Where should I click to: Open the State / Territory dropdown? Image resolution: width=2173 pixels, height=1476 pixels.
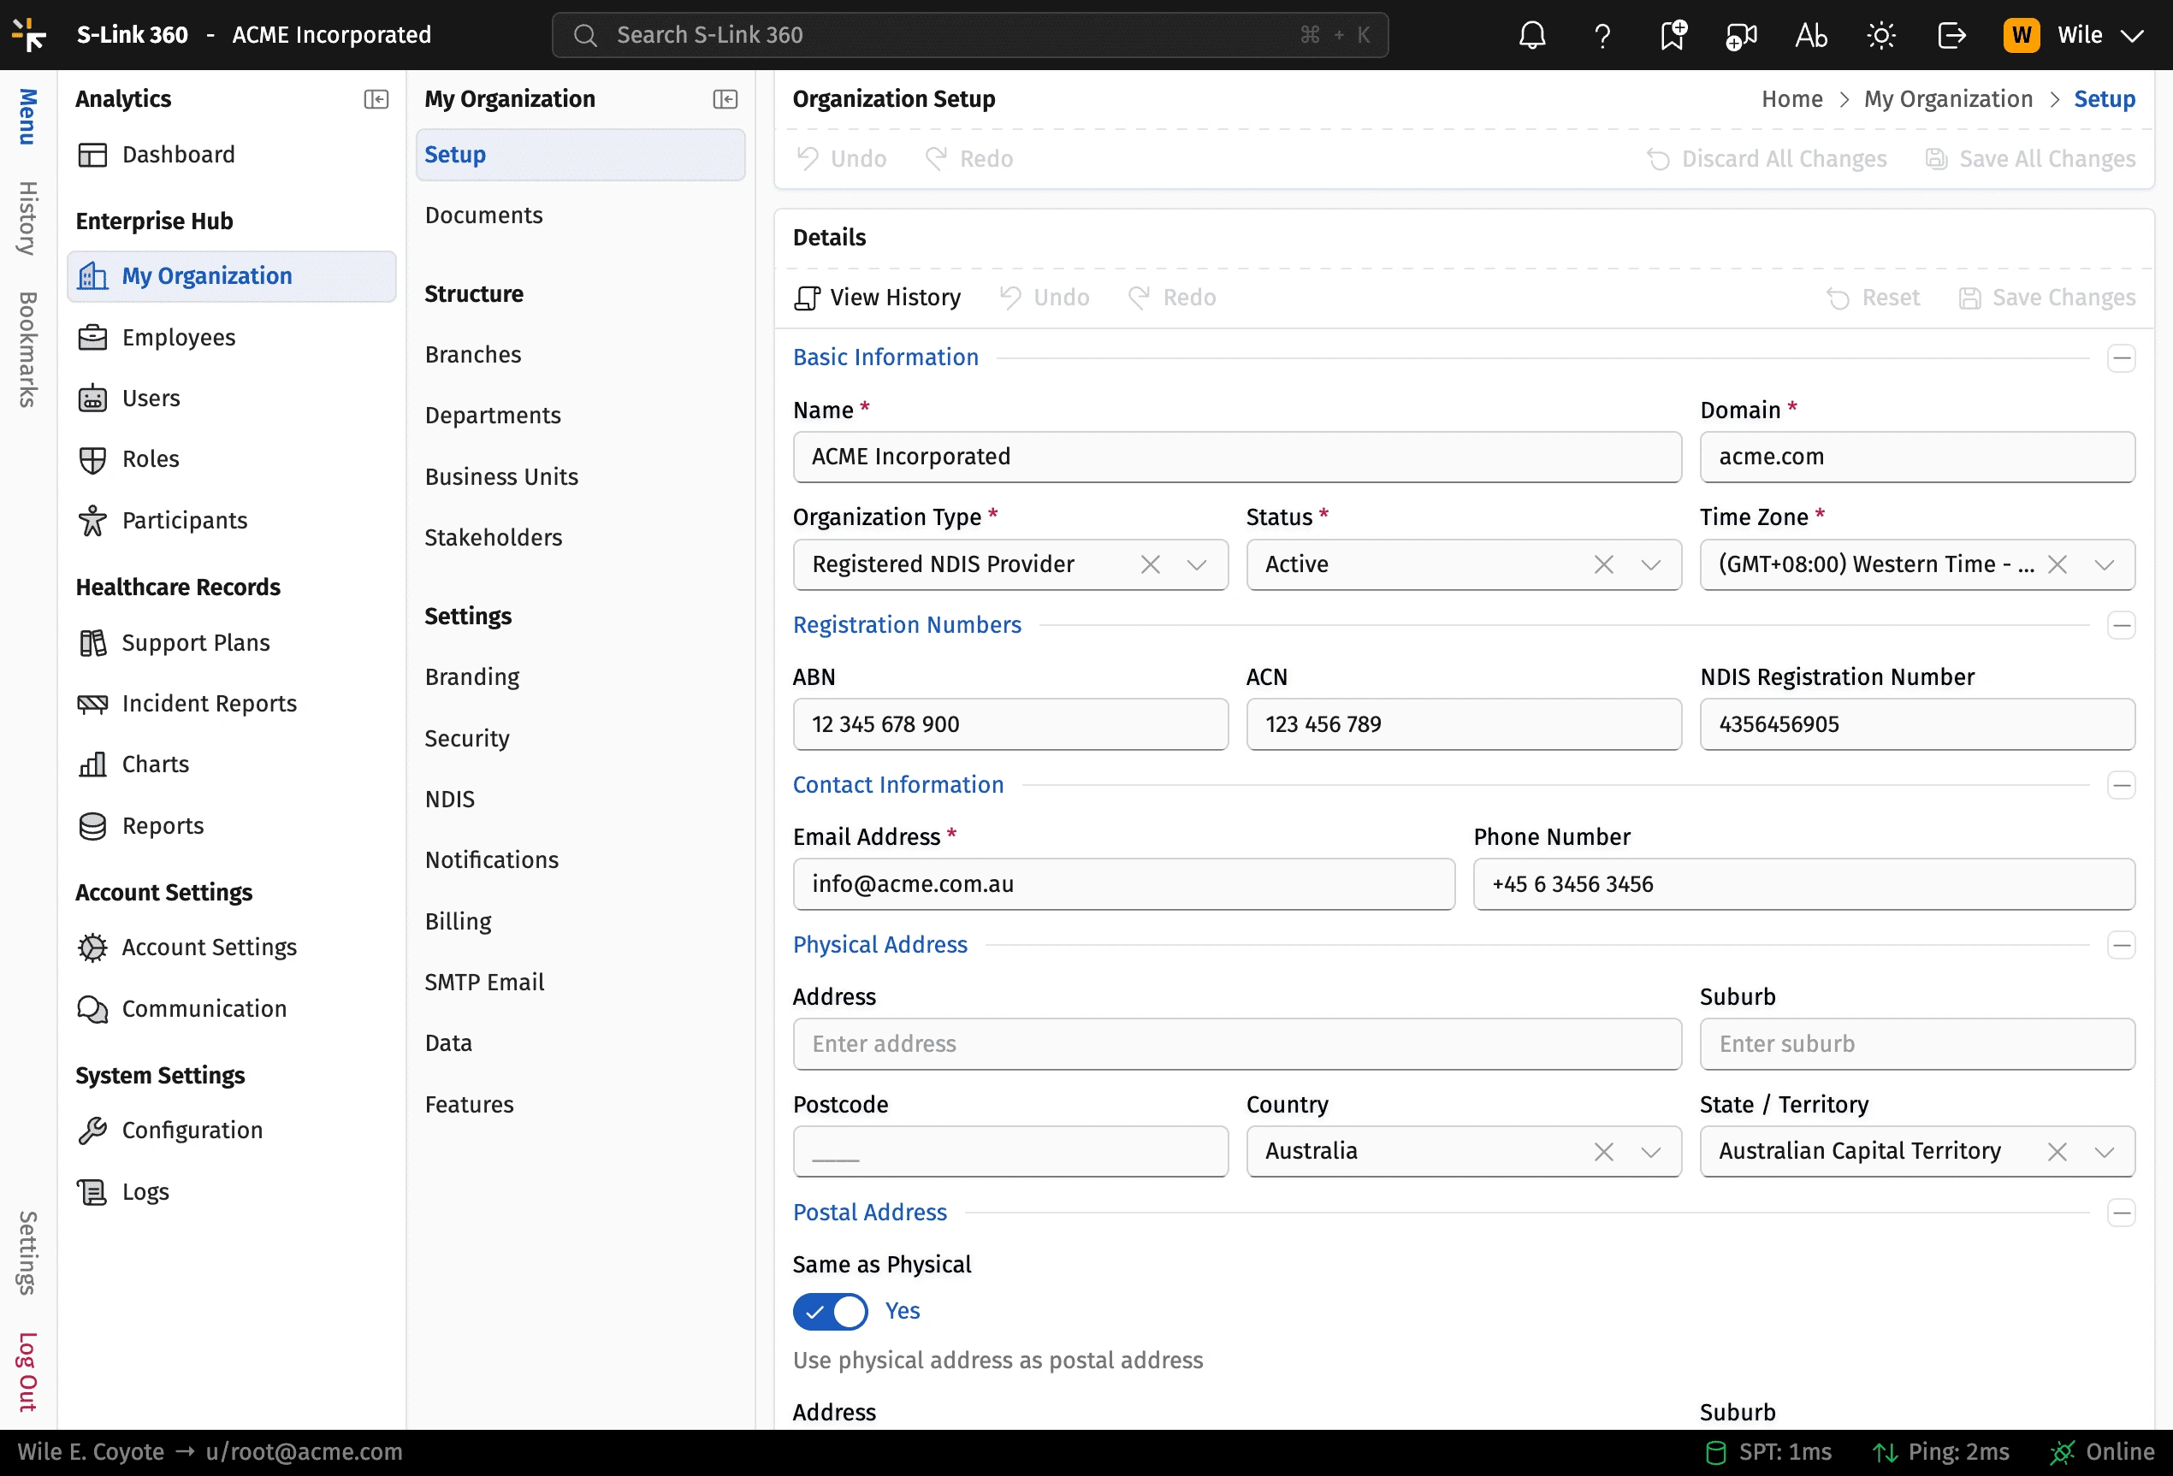coord(2104,1152)
